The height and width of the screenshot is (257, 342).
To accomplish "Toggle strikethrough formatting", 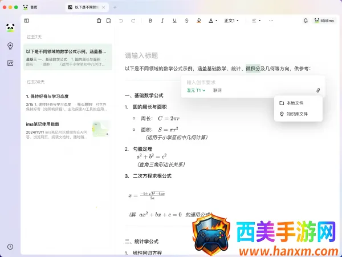I will point(186,21).
